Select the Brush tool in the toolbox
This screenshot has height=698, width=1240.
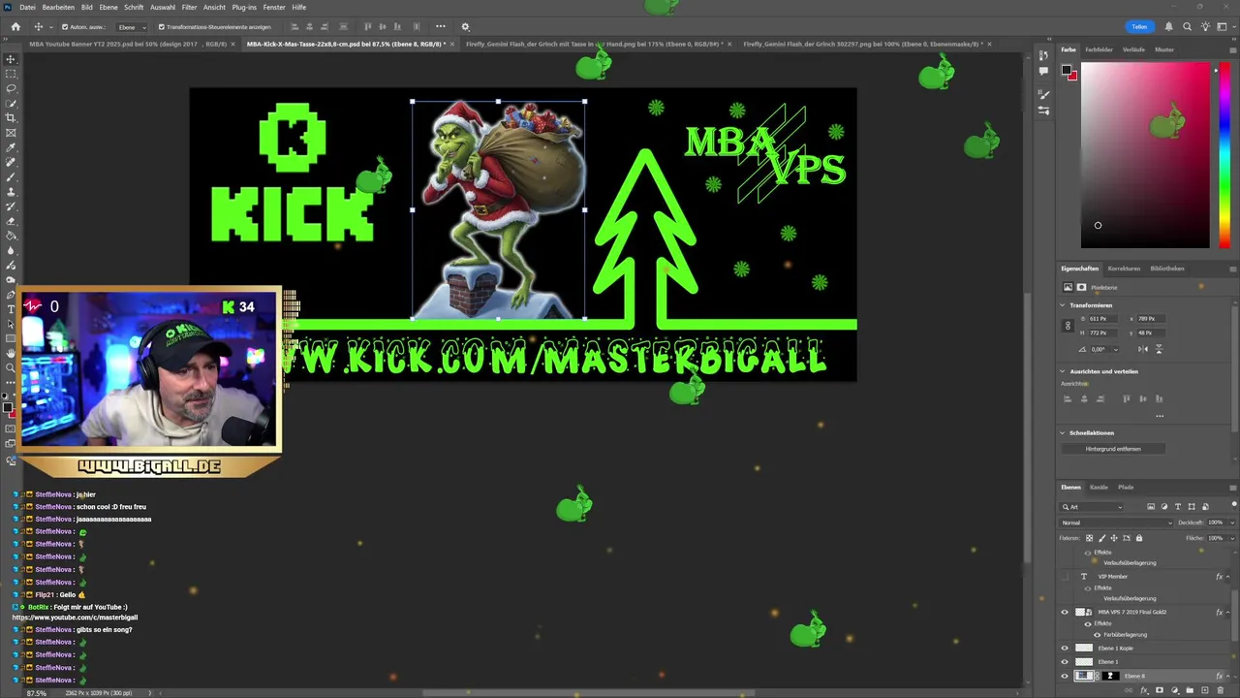click(x=11, y=176)
